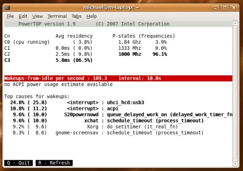Select the bold 'C3' state label
Screen dimensions: 243x171
pos(7,60)
